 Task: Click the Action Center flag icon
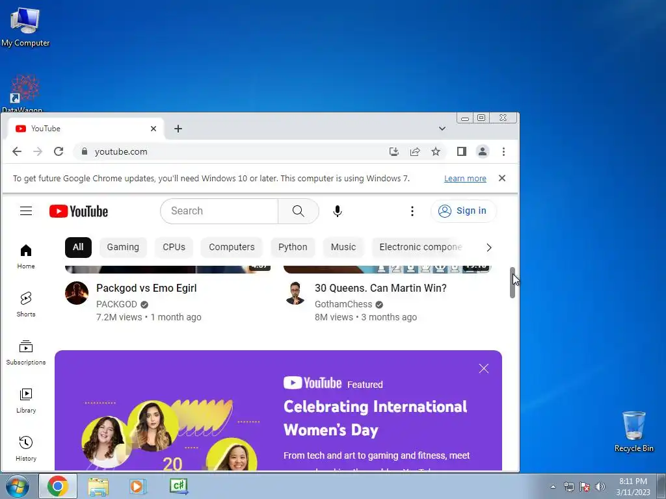tap(585, 487)
